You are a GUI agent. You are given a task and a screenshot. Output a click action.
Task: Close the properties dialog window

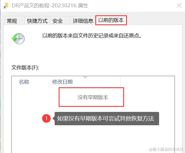[179, 5]
